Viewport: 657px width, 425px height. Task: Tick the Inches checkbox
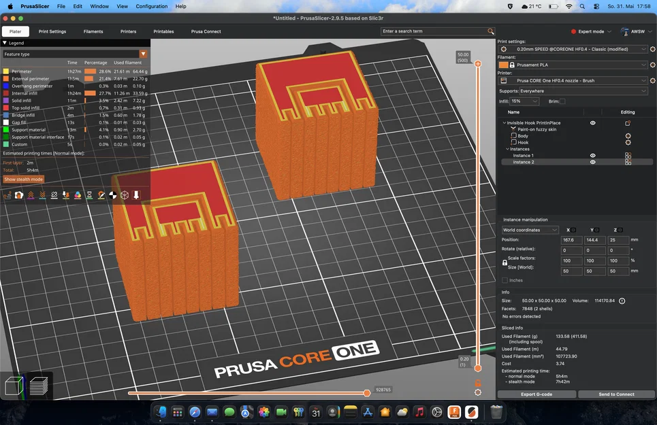point(504,280)
